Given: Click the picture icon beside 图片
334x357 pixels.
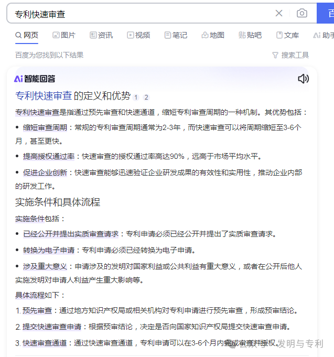Looking at the screenshot, I should 56,35.
